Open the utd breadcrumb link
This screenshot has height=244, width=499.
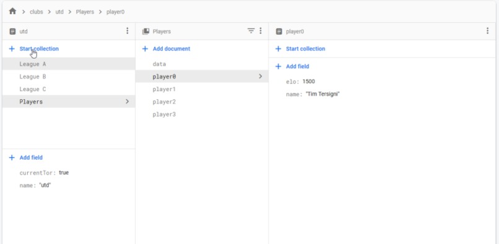59,12
